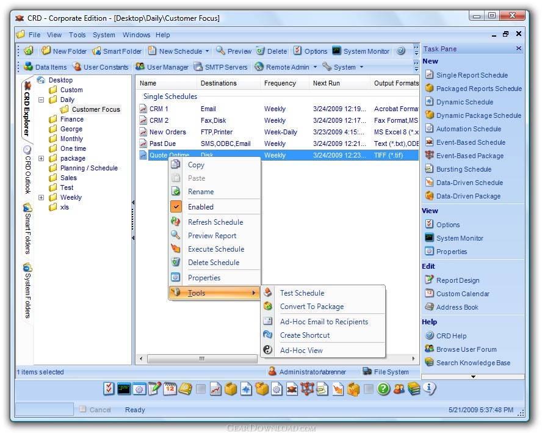
Task: Open the Custom Calendar link in Task Pane
Action: 457,294
